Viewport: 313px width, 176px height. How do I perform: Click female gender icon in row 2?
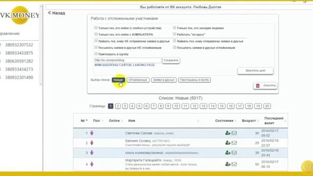(x=92, y=143)
